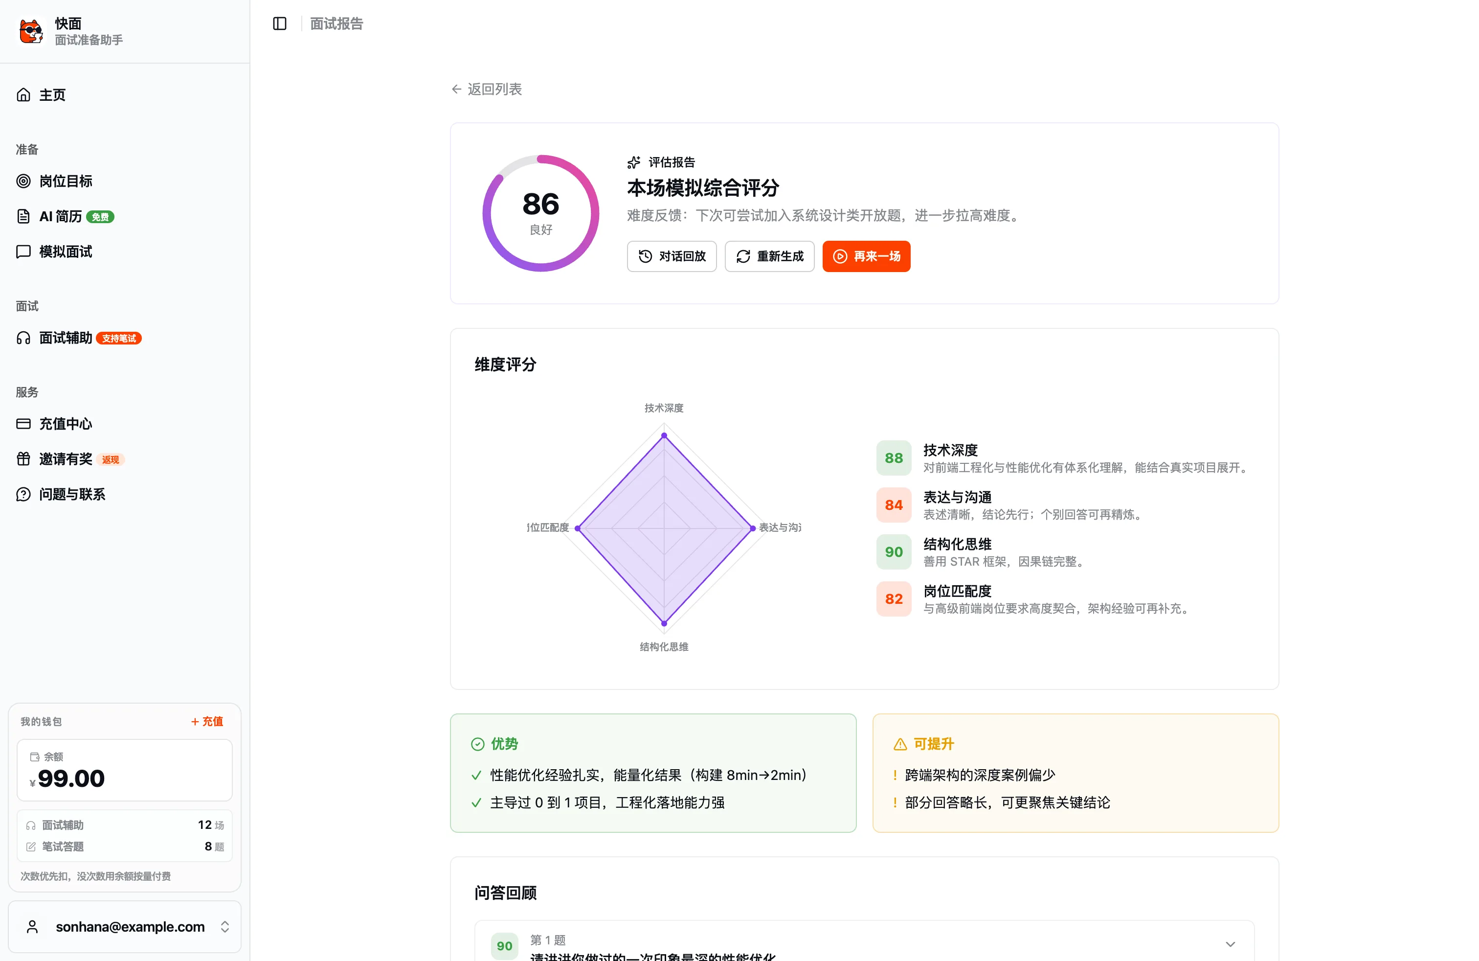
Task: Open 问题与联系 in the sidebar
Action: point(124,494)
